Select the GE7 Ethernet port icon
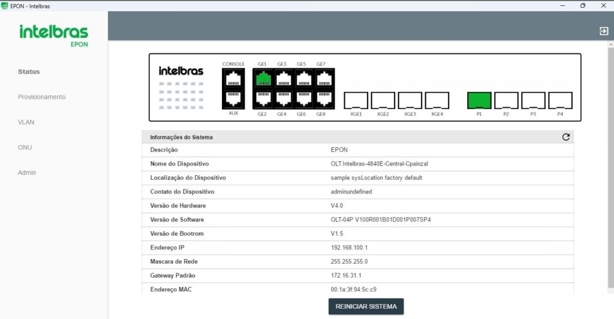 [323, 79]
